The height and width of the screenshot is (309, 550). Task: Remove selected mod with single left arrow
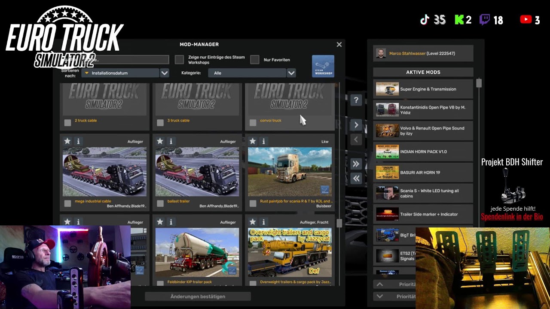pyautogui.click(x=356, y=140)
